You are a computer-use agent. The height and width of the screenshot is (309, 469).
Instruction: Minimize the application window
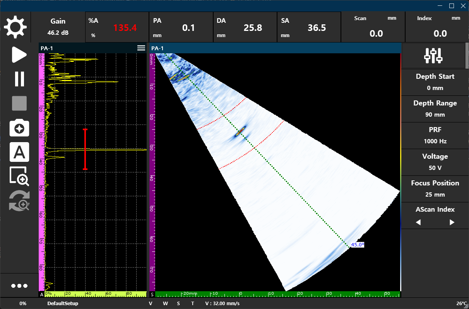coord(440,6)
